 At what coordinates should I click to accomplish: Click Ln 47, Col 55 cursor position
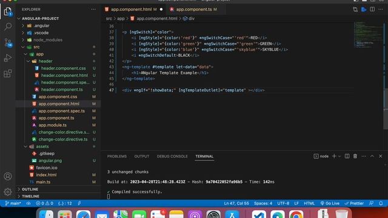coord(236,203)
